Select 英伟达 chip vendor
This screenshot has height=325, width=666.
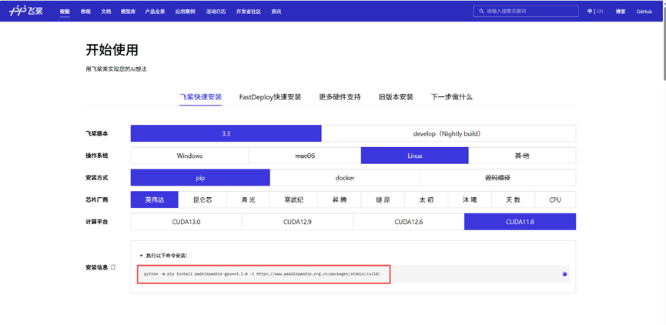(x=155, y=199)
